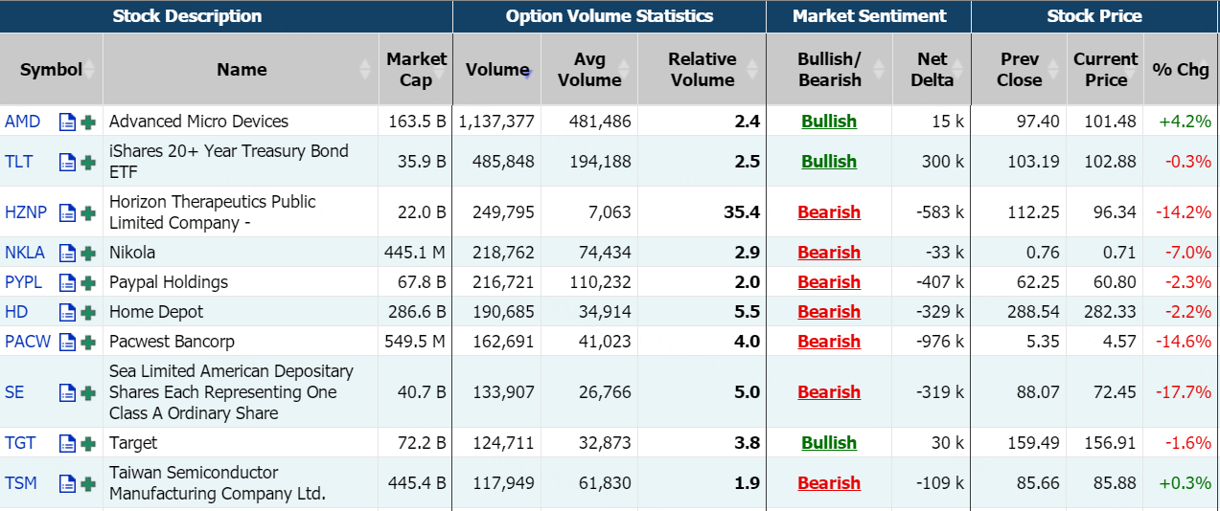Image resolution: width=1220 pixels, height=511 pixels.
Task: Click the Bullish link for Target
Action: pos(829,443)
